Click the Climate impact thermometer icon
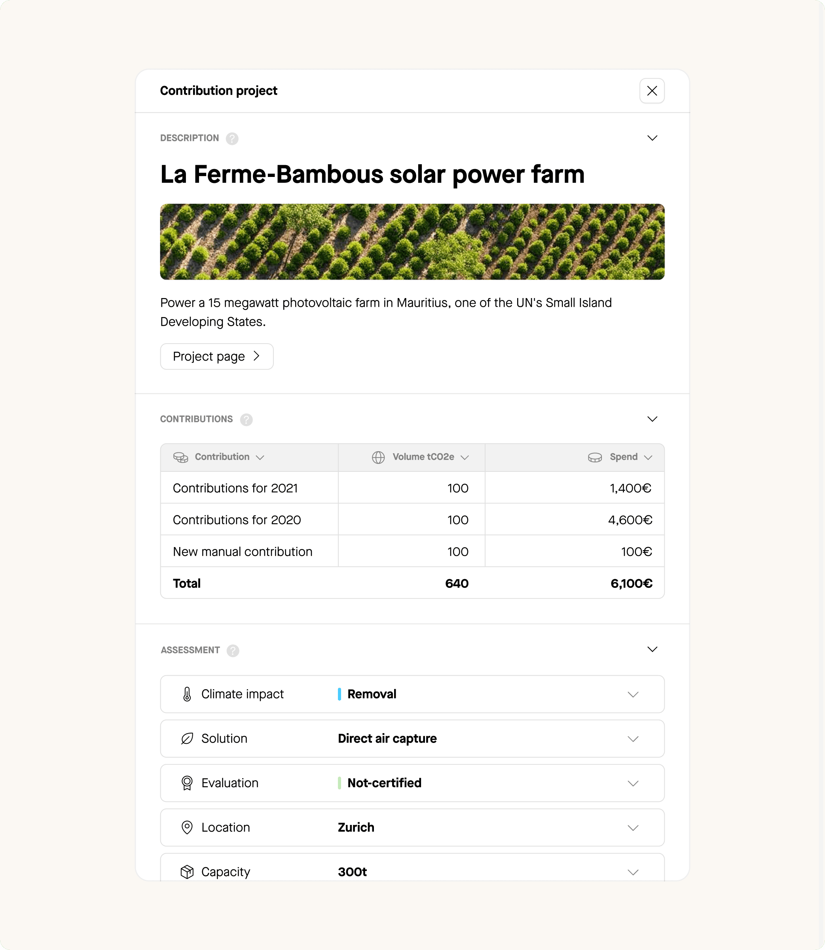 [x=187, y=694]
